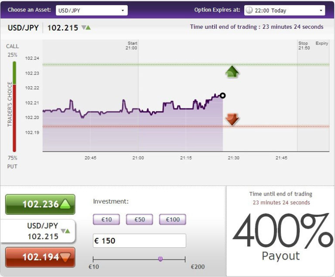Click the up/down trend arrows beside header price
Screen dimensions: 335x277
[86, 27]
